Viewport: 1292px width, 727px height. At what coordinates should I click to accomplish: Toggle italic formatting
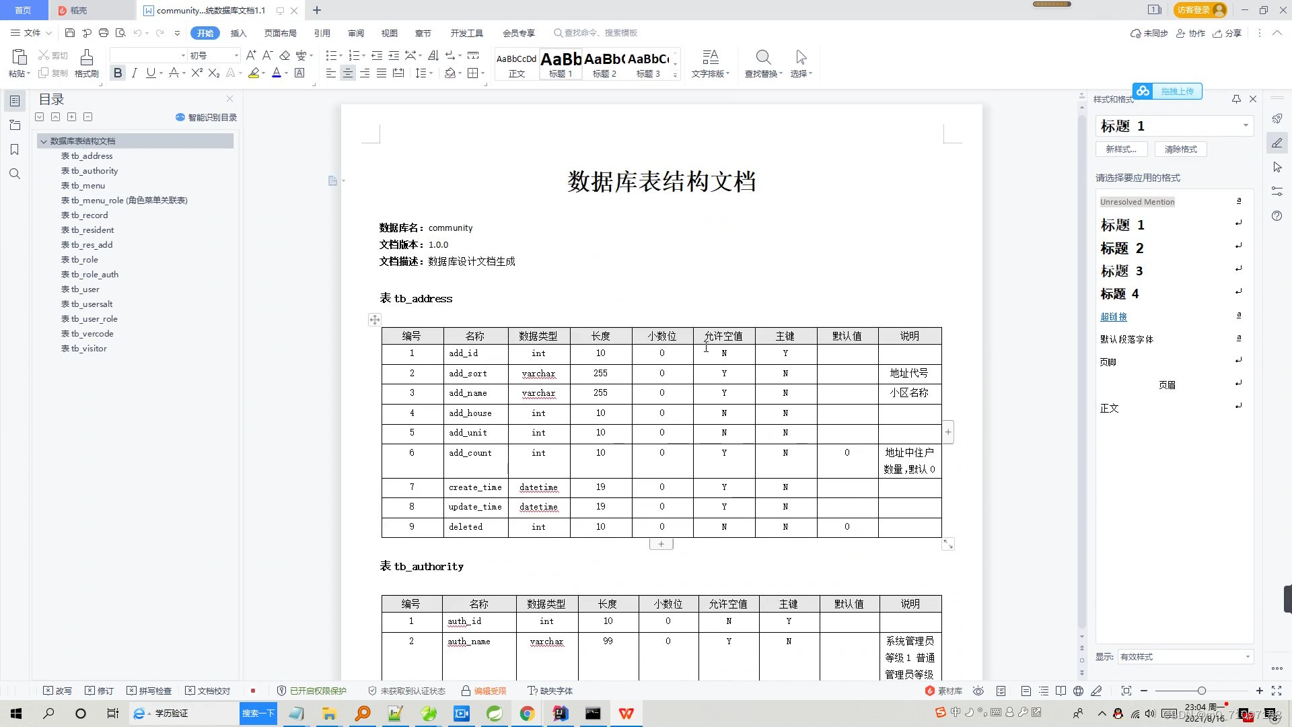[134, 73]
